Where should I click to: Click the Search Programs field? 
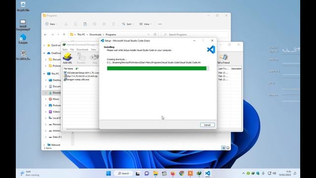tap(195, 35)
